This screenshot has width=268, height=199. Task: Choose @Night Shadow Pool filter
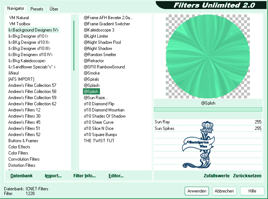pos(102,42)
